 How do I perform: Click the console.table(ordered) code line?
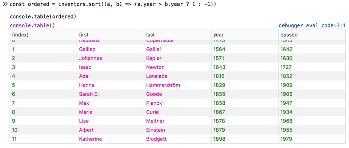(x=43, y=17)
